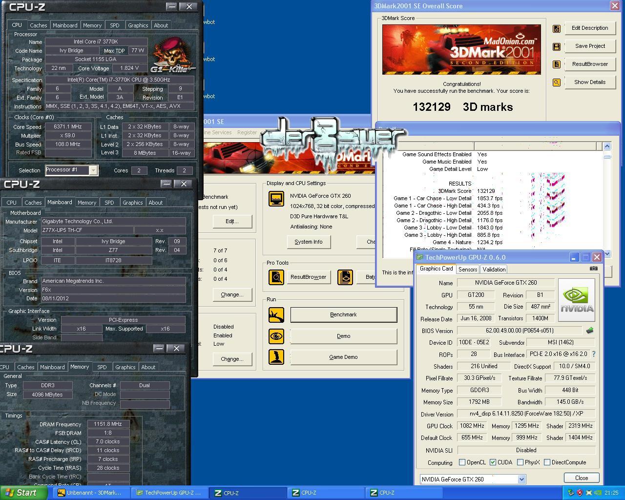This screenshot has height=500, width=625.
Task: Switch to Sensors tab in GPU-Z
Action: (x=468, y=270)
